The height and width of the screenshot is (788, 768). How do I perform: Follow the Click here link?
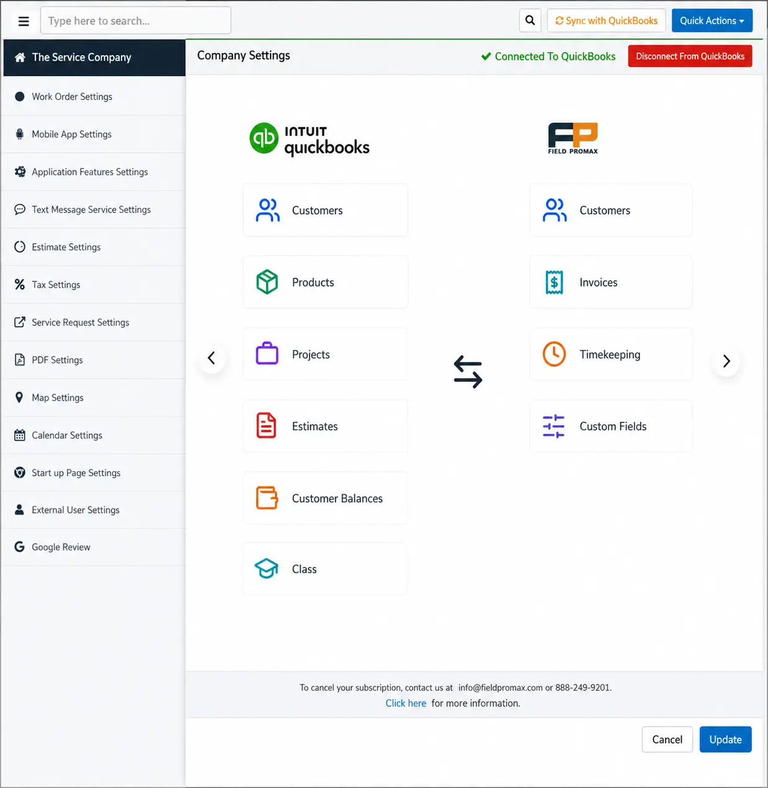(x=406, y=703)
